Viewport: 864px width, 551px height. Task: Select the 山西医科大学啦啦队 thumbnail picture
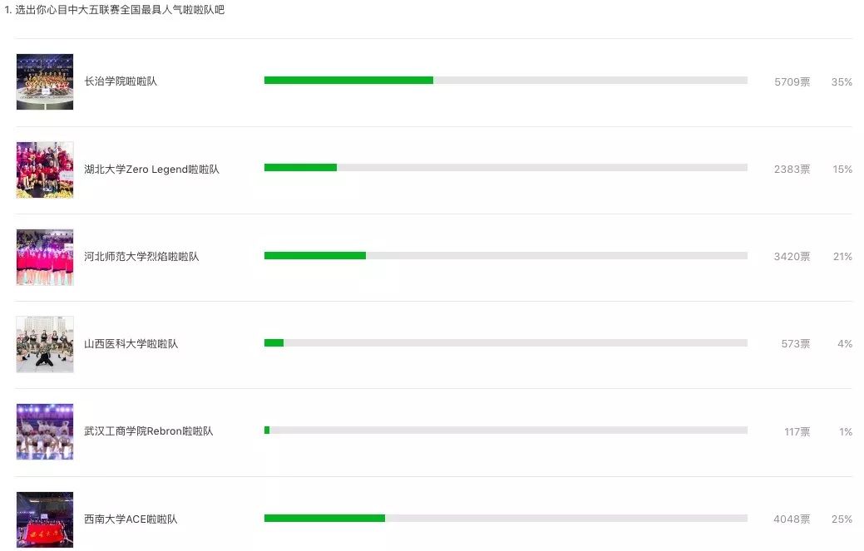[x=45, y=344]
